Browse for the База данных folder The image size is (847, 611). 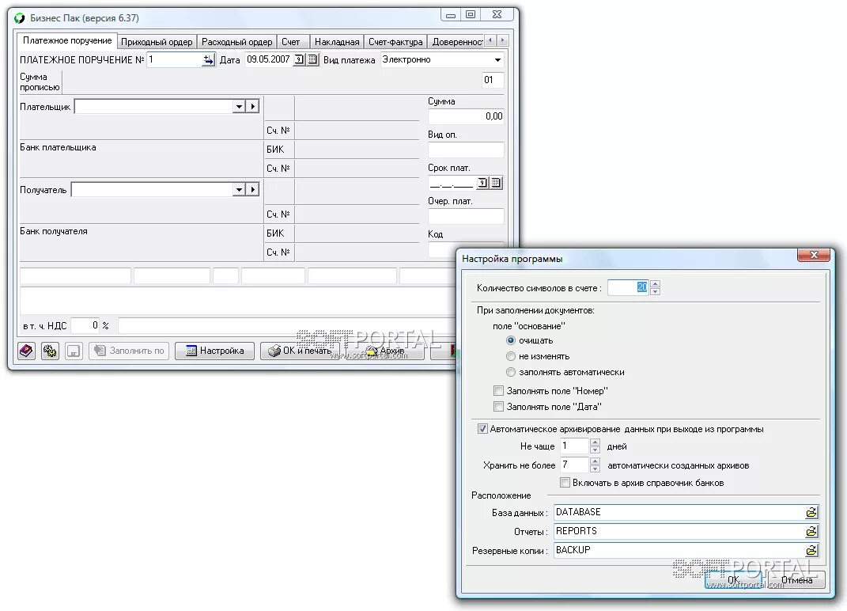[x=811, y=513]
